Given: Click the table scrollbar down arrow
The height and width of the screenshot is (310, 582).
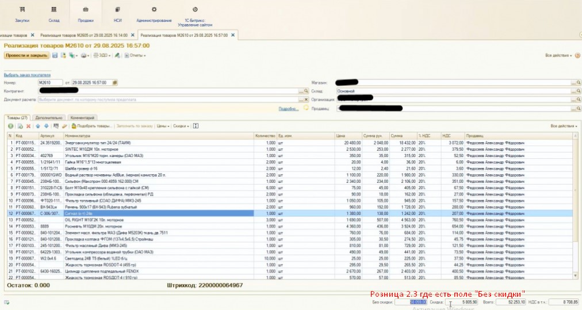Looking at the screenshot, I should coord(576,276).
